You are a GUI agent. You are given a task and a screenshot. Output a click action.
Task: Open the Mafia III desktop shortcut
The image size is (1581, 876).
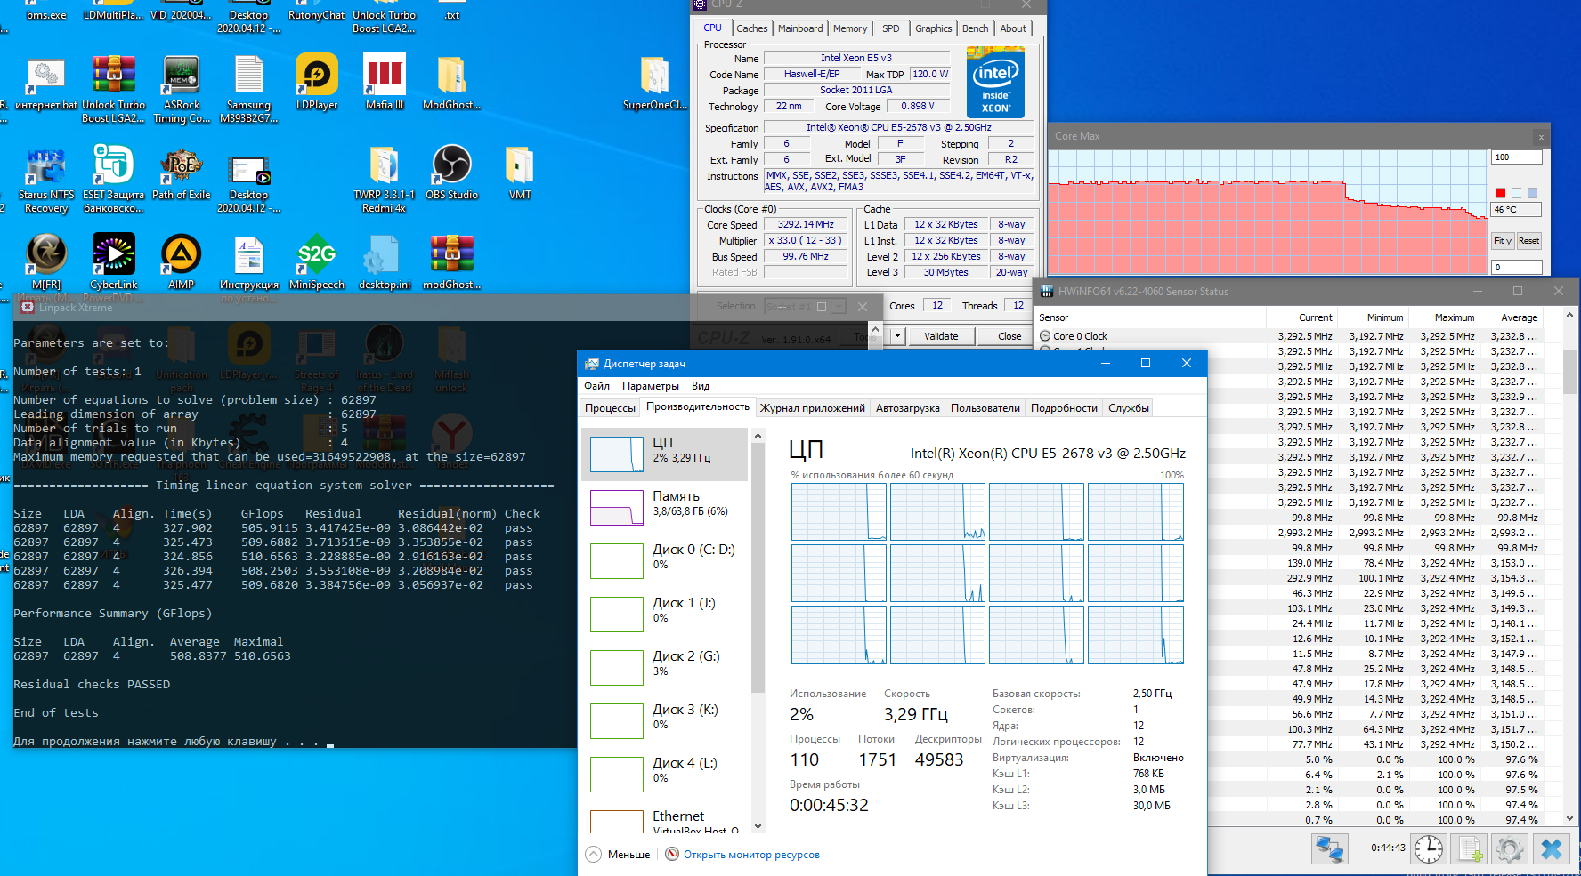pos(385,82)
